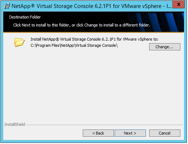The height and width of the screenshot is (144, 188).
Task: Click the empty gray dialog area
Action: pyautogui.click(x=94, y=85)
